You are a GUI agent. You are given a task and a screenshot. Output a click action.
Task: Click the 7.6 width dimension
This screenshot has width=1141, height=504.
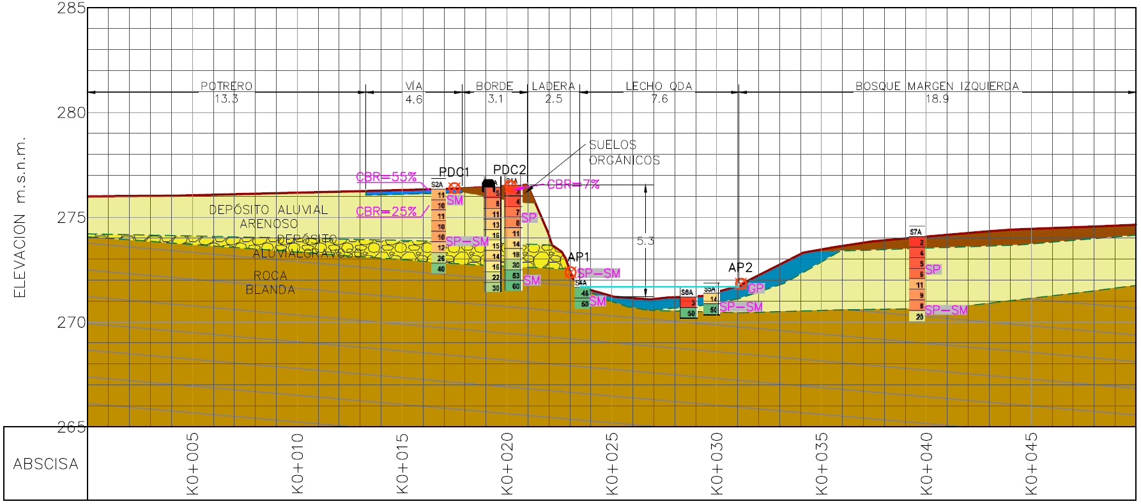[x=659, y=99]
